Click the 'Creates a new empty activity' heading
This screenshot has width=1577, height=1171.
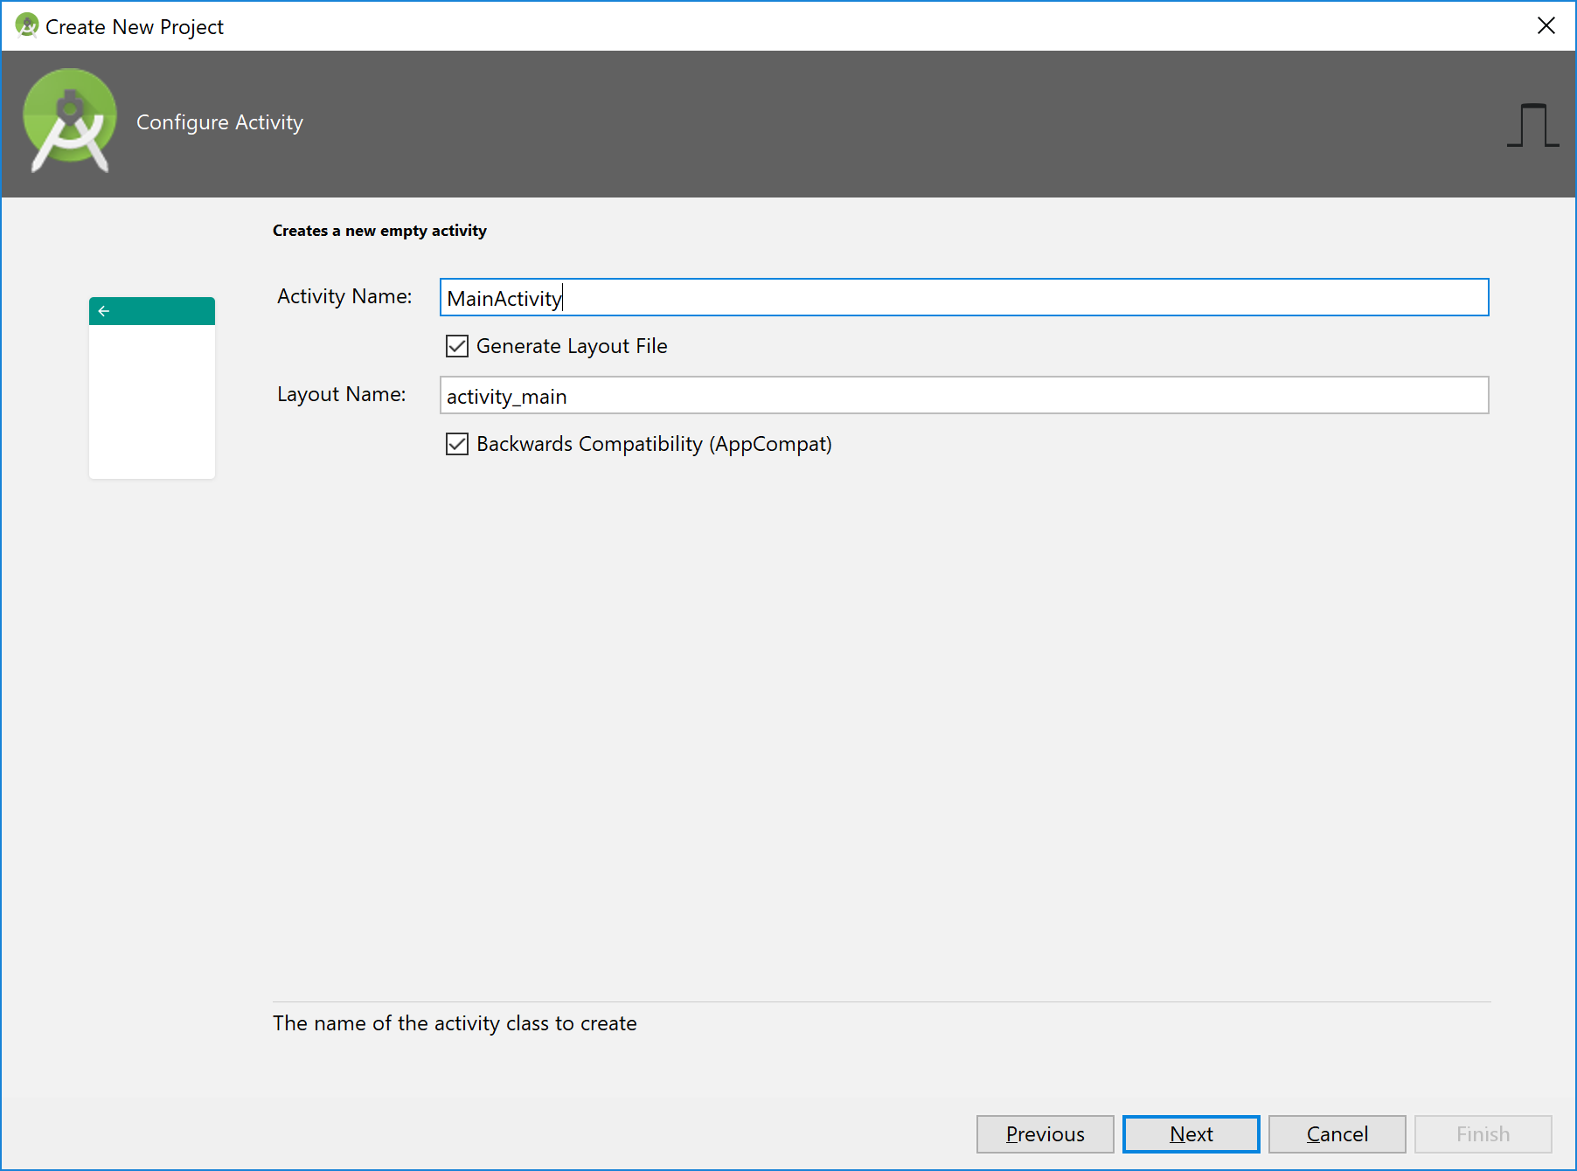[379, 231]
